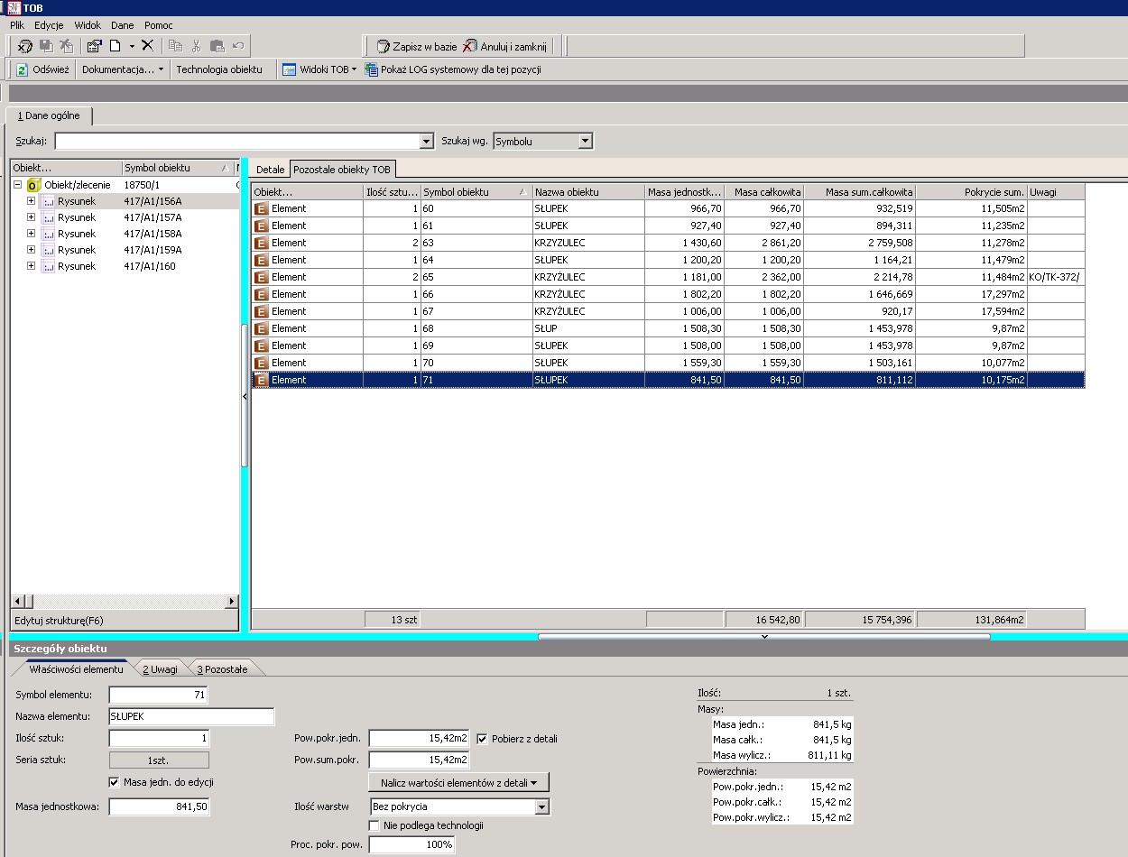Click the TOB application icon in title bar
Screen dimensions: 1128x857
[x=14, y=7]
